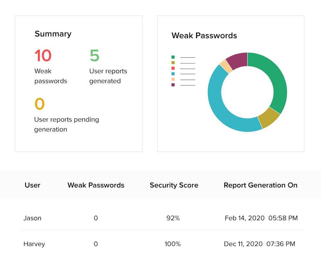Sort table by the Security Score column

[x=174, y=185]
